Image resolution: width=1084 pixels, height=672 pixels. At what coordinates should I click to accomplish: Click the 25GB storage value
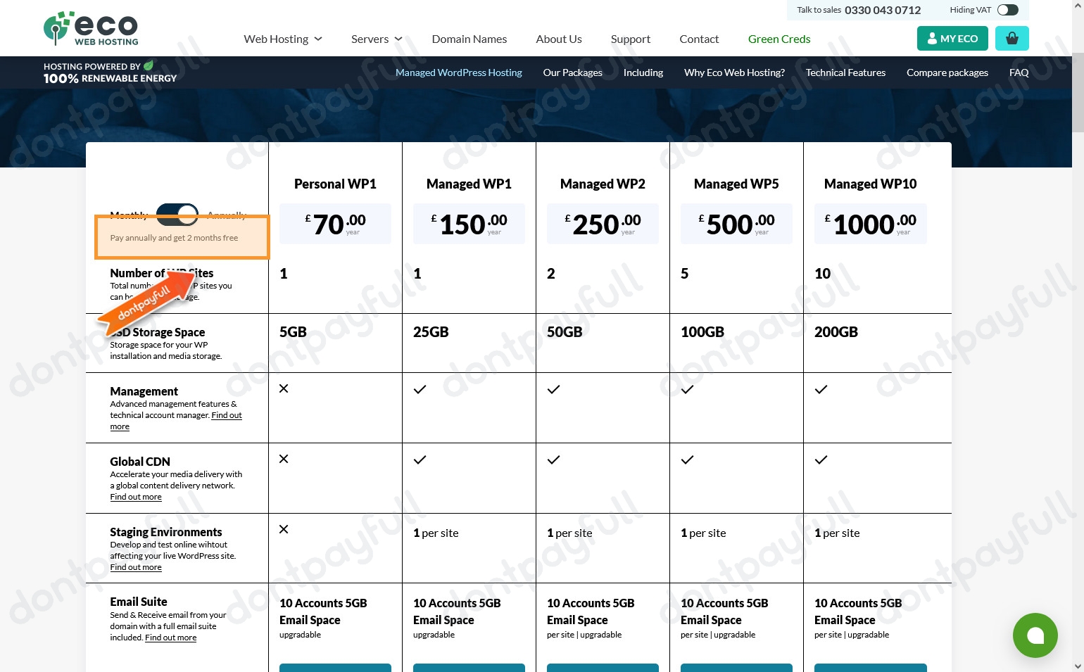click(x=431, y=332)
